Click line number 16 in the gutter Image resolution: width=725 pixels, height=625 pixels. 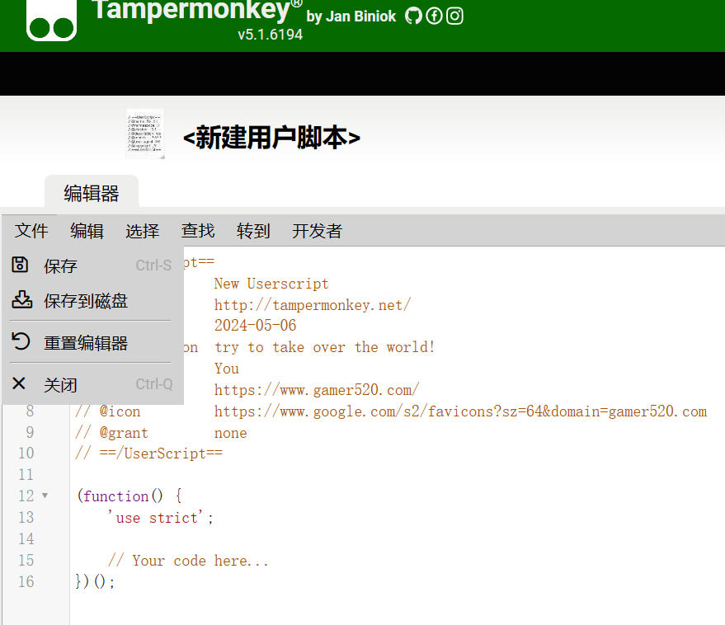[26, 581]
